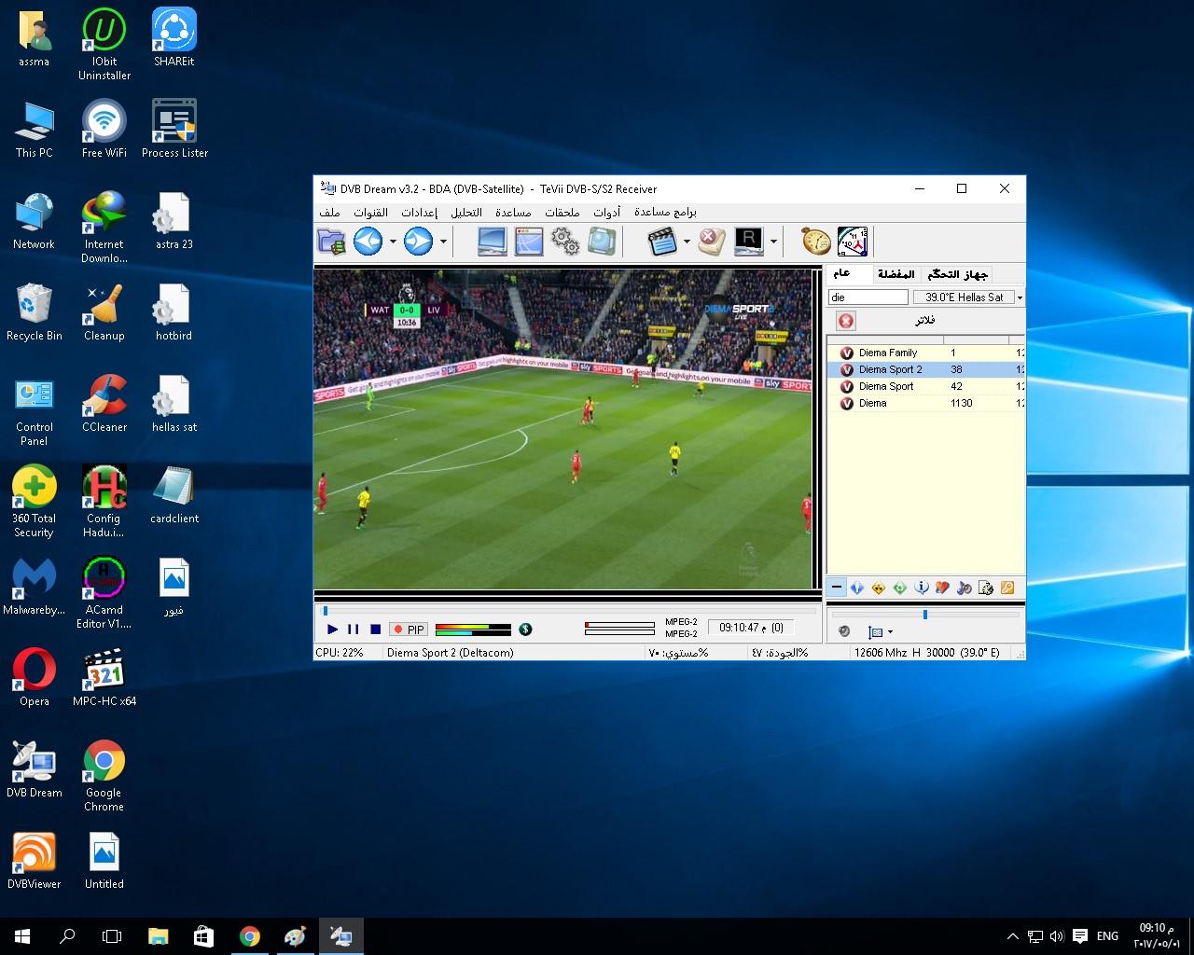This screenshot has height=955, width=1194.
Task: Switch to fullscreen monitor view icon
Action: [x=492, y=242]
